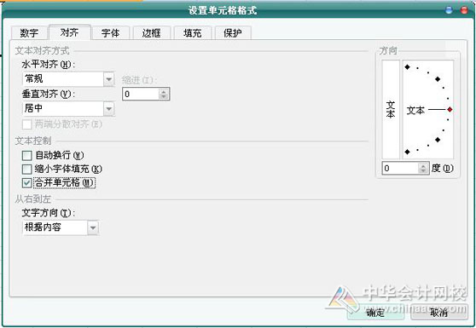Click the bottom black diamond in orientation dial
This screenshot has width=476, height=328.
coord(408,152)
